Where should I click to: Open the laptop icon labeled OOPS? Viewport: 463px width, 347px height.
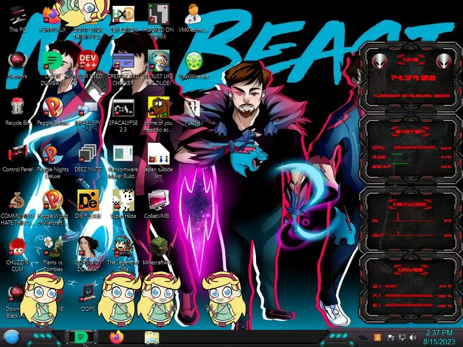(88, 297)
